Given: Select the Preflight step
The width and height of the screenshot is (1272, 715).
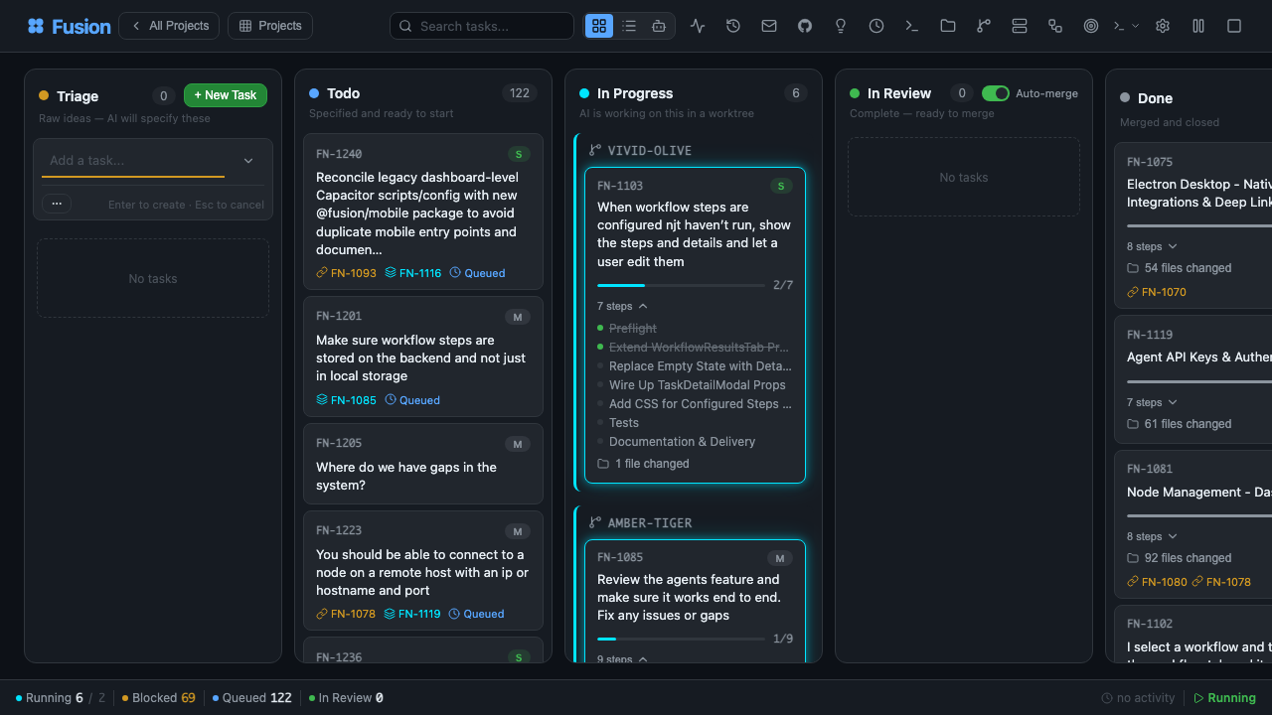Looking at the screenshot, I should [632, 329].
